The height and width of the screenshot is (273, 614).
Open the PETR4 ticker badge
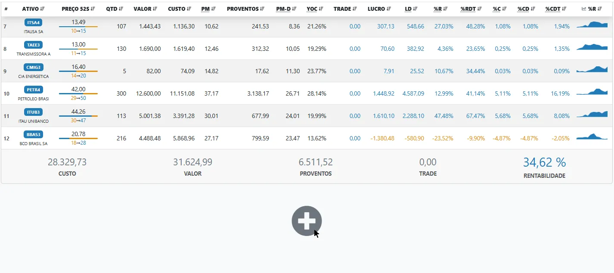34,90
